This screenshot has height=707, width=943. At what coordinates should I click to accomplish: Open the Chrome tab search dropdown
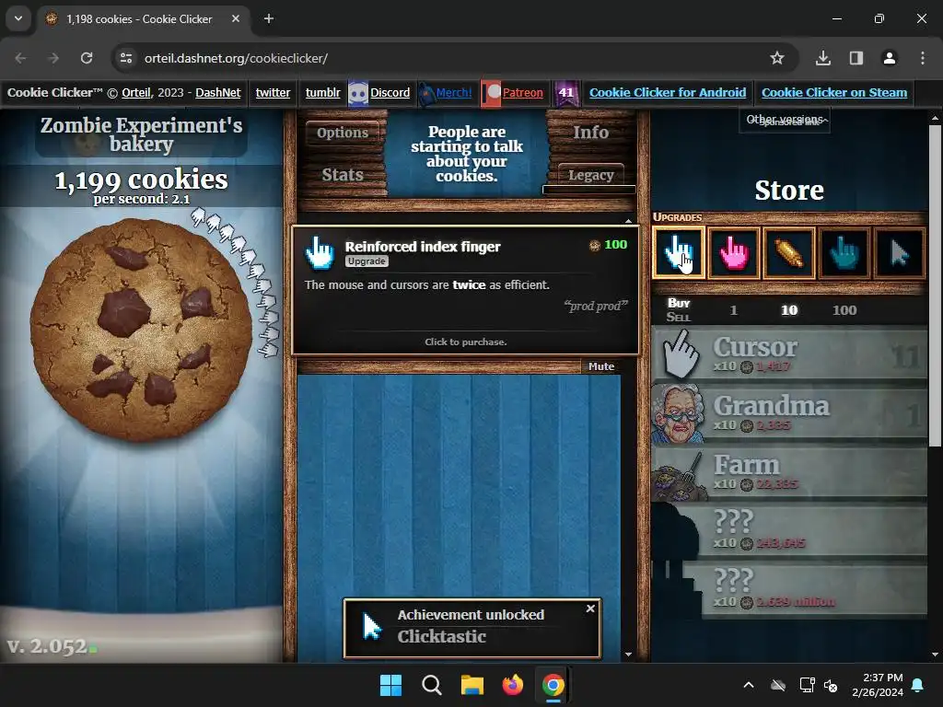[18, 18]
